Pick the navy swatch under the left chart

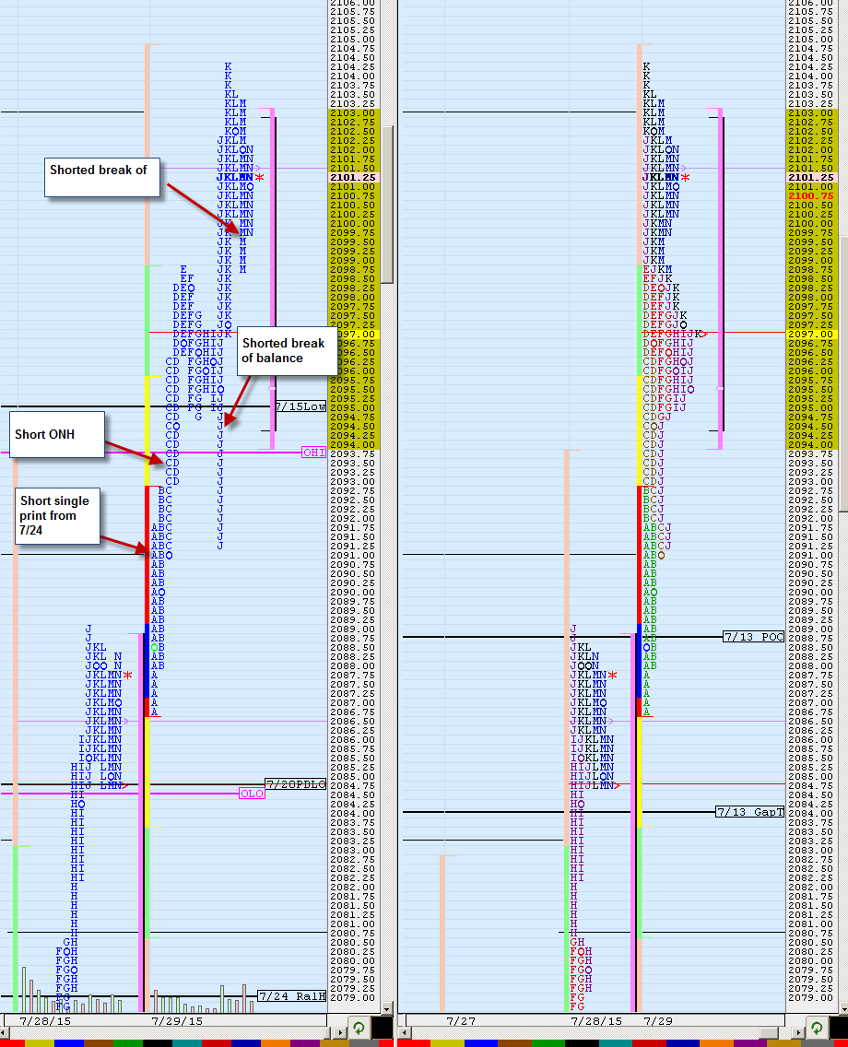click(x=246, y=1043)
